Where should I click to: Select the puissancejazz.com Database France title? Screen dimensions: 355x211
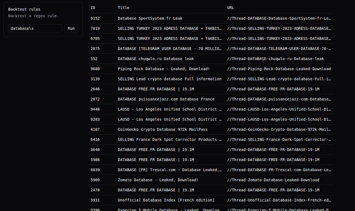[166, 99]
